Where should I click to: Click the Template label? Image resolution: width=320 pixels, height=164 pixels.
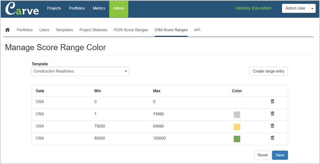coord(40,64)
